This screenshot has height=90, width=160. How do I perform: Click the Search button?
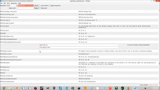tap(36, 5)
